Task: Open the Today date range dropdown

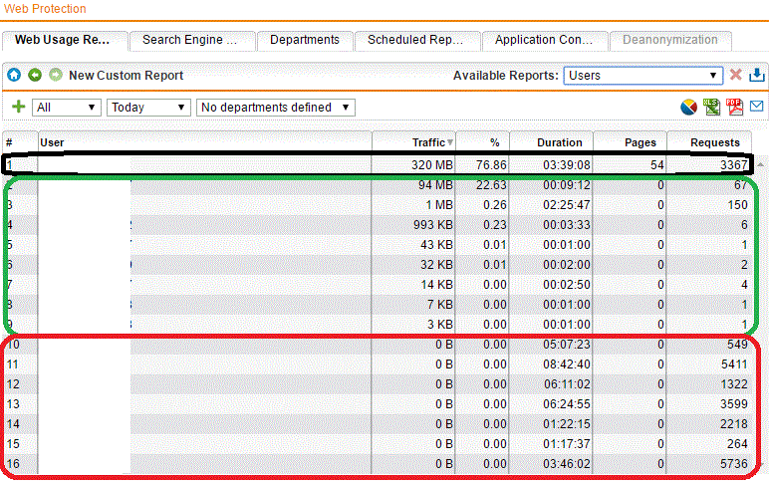Action: pyautogui.click(x=148, y=108)
